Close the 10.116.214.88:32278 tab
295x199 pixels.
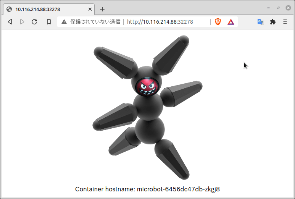point(90,9)
